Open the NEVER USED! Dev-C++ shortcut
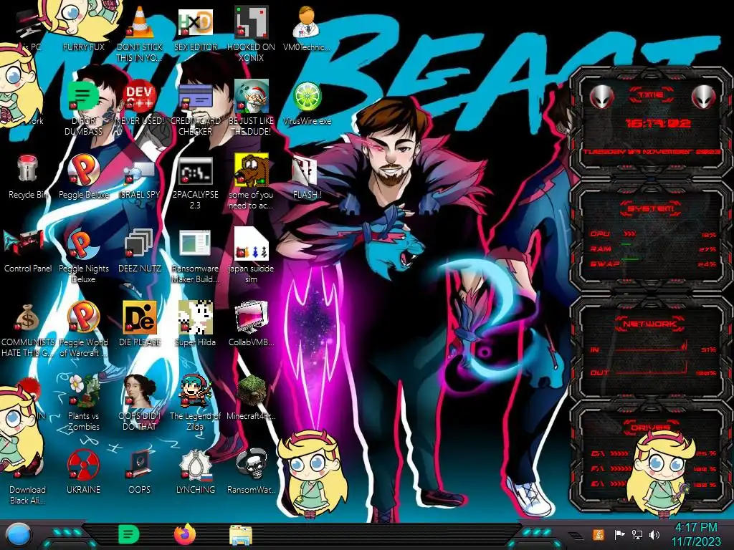734x550 pixels. point(140,97)
